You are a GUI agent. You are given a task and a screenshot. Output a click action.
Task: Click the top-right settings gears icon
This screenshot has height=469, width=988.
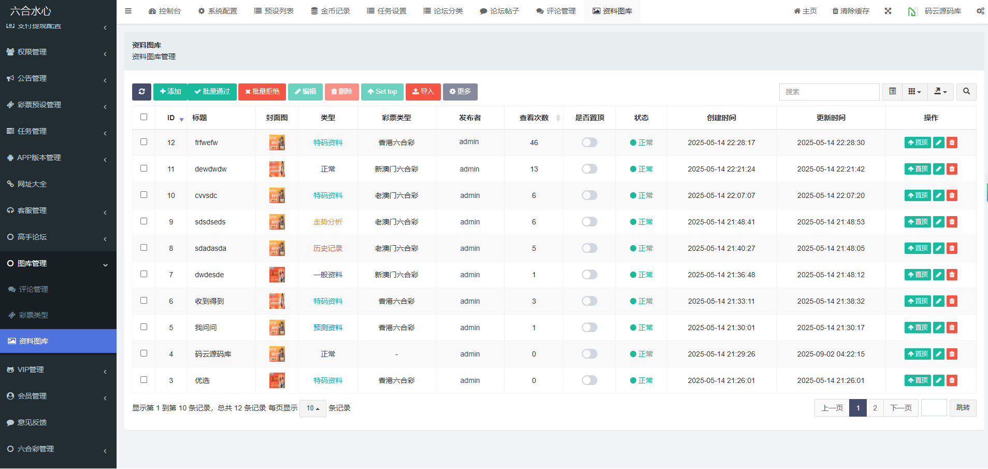[x=980, y=11]
